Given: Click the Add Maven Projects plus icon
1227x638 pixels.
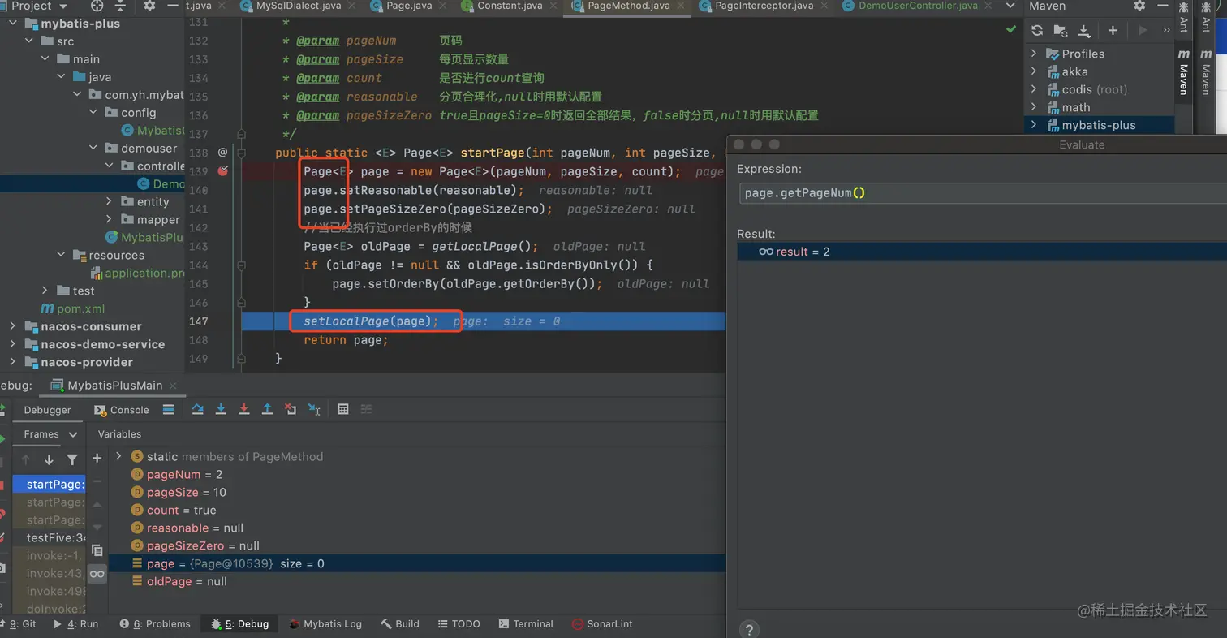Looking at the screenshot, I should click(1113, 30).
